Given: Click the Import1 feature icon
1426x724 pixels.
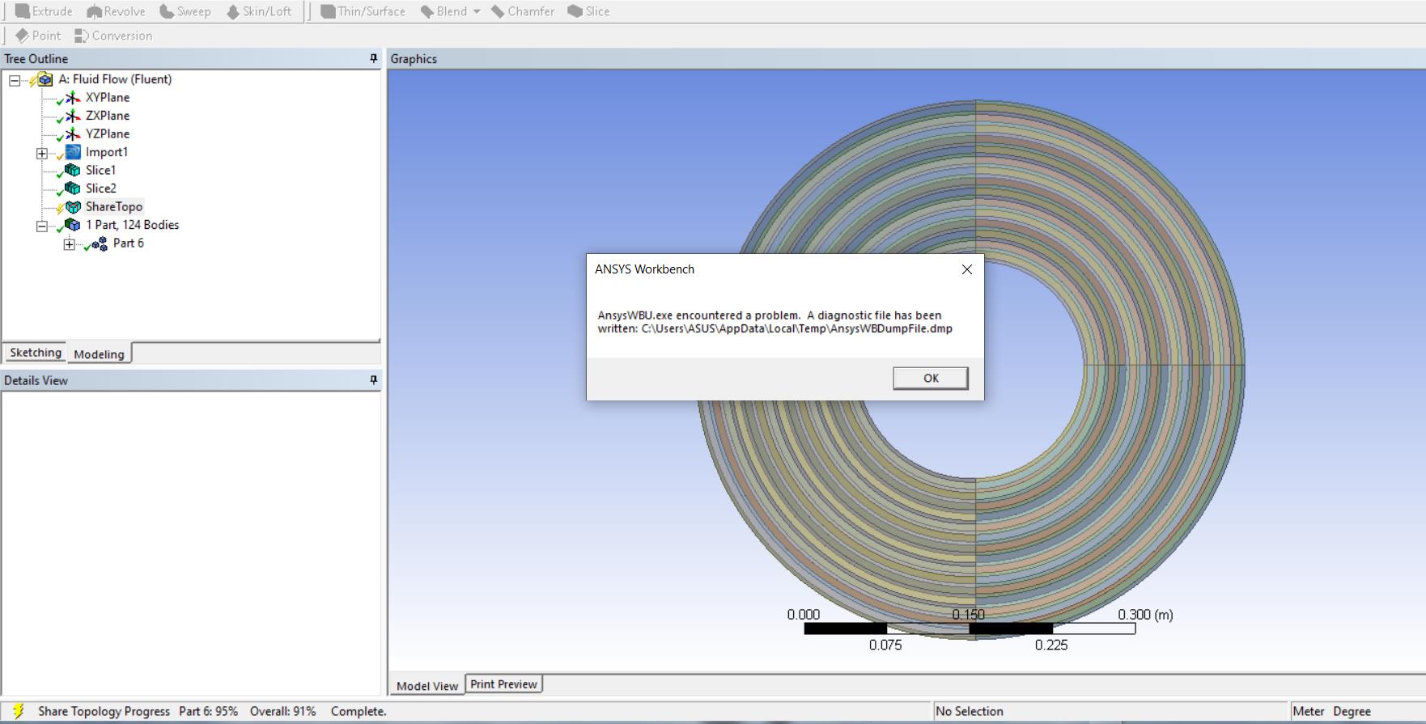Looking at the screenshot, I should (x=73, y=152).
